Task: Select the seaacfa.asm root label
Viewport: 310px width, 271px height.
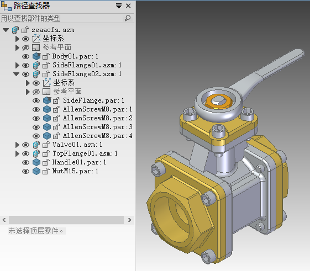Action: tap(53, 30)
